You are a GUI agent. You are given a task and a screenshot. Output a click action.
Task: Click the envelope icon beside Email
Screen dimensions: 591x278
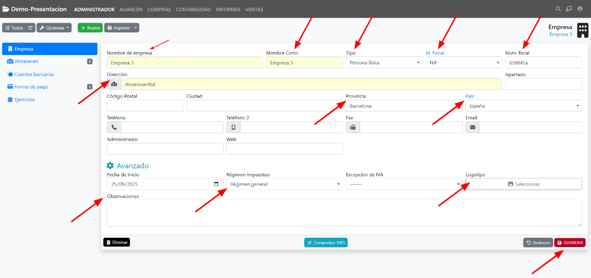[x=472, y=127]
